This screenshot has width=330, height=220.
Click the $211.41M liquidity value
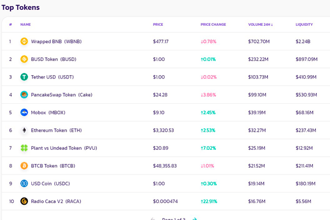(x=304, y=166)
